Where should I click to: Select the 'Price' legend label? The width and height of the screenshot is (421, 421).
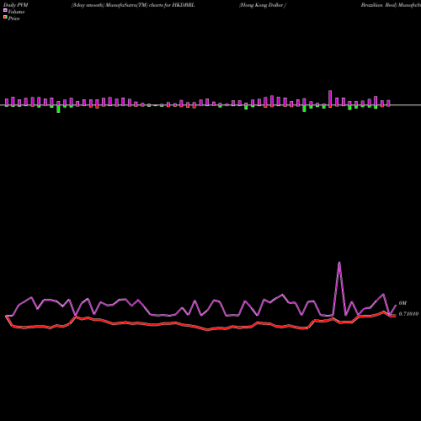(x=13, y=19)
